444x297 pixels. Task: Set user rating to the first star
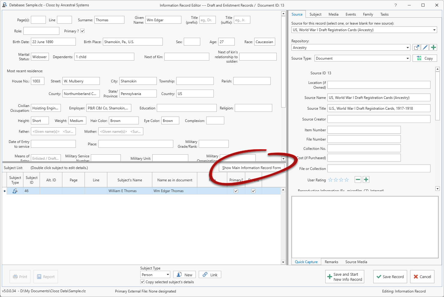330,180
